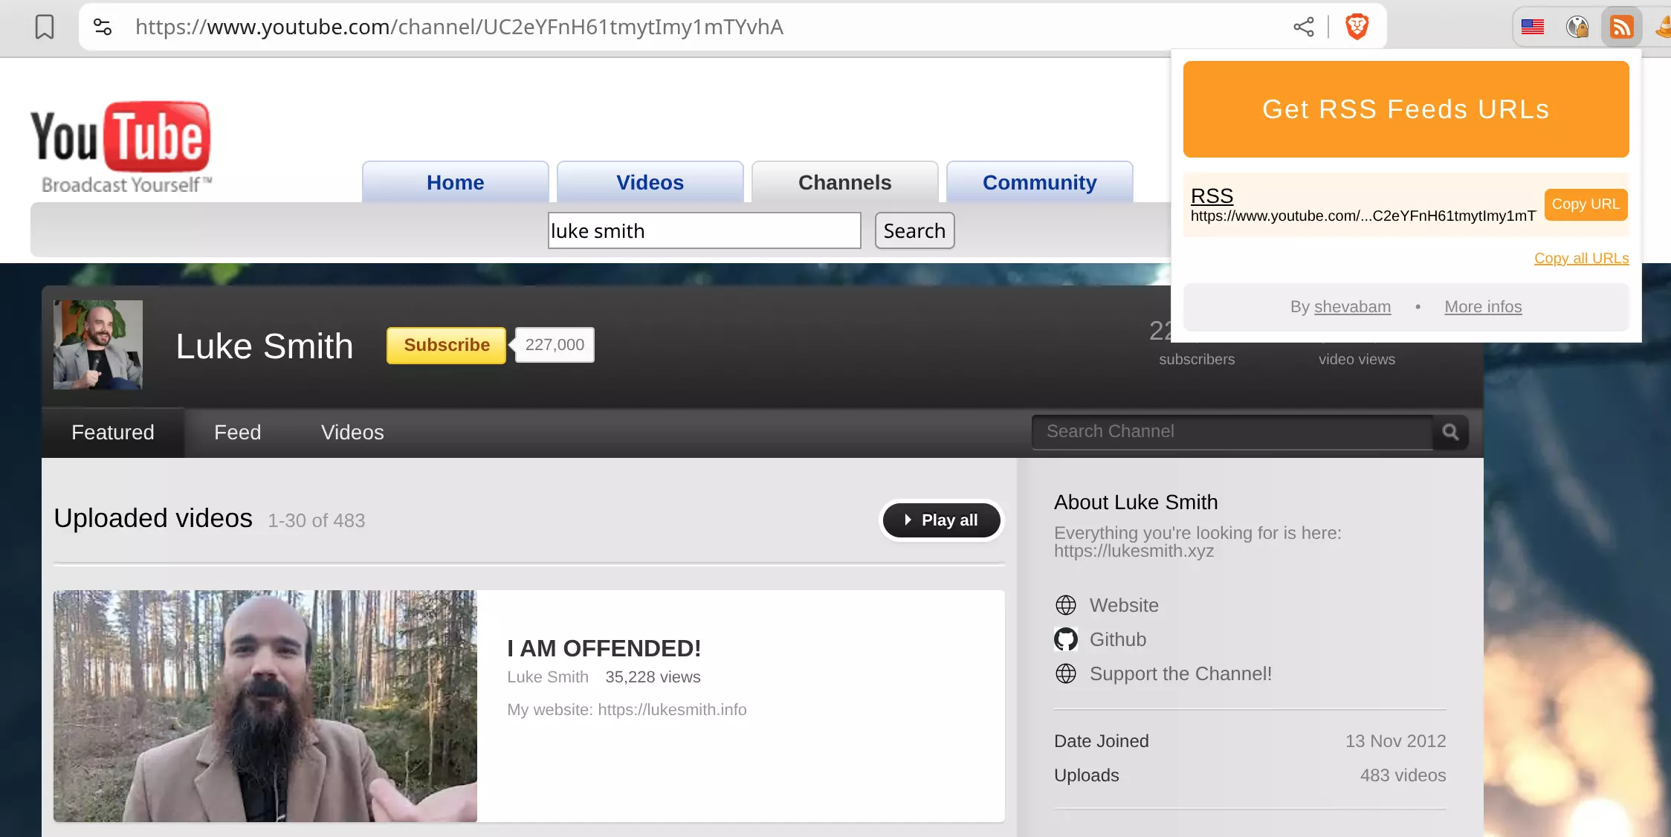Click the Search Channel magnifier icon

pyautogui.click(x=1450, y=432)
